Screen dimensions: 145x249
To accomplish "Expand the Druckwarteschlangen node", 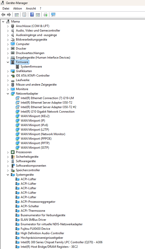I will click(8, 53).
